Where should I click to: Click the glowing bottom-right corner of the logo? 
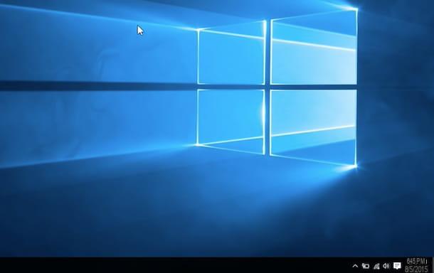pos(356,166)
